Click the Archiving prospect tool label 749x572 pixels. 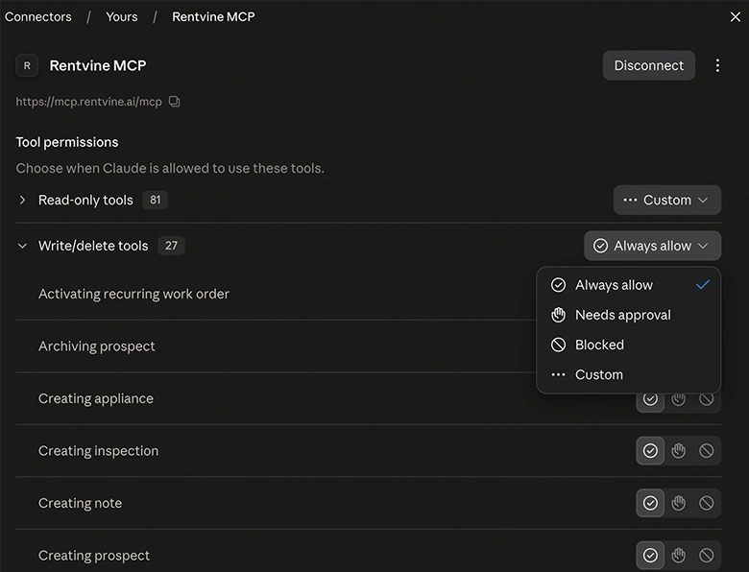click(x=96, y=346)
